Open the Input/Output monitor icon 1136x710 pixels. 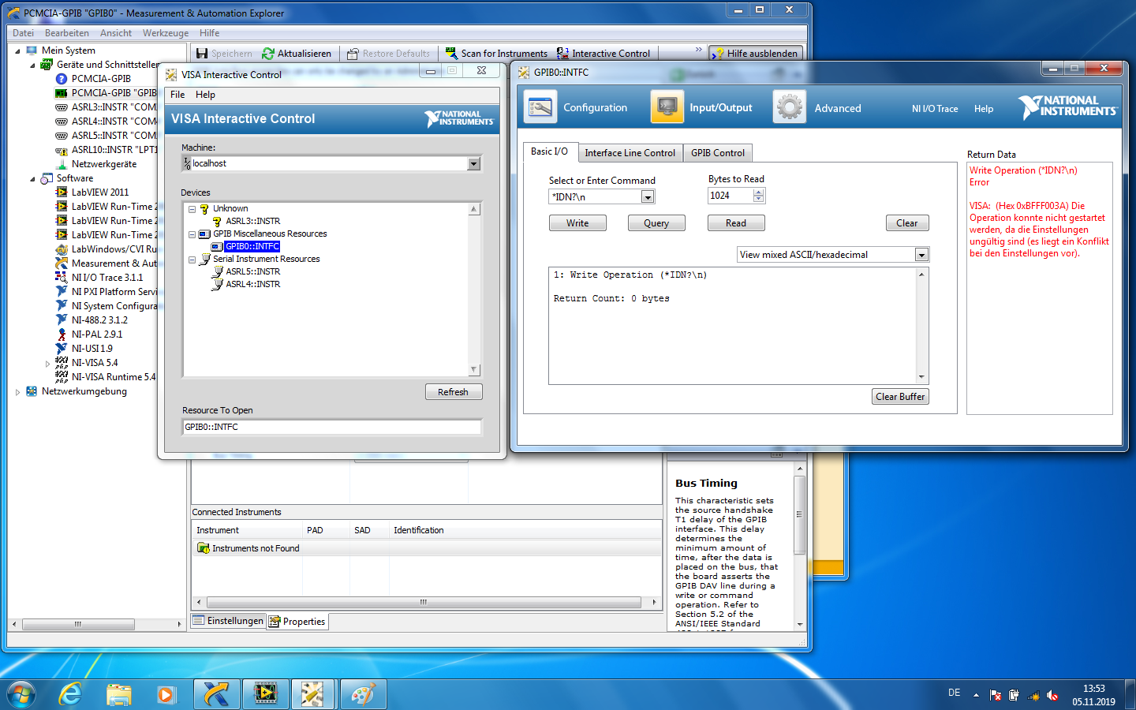coord(667,107)
